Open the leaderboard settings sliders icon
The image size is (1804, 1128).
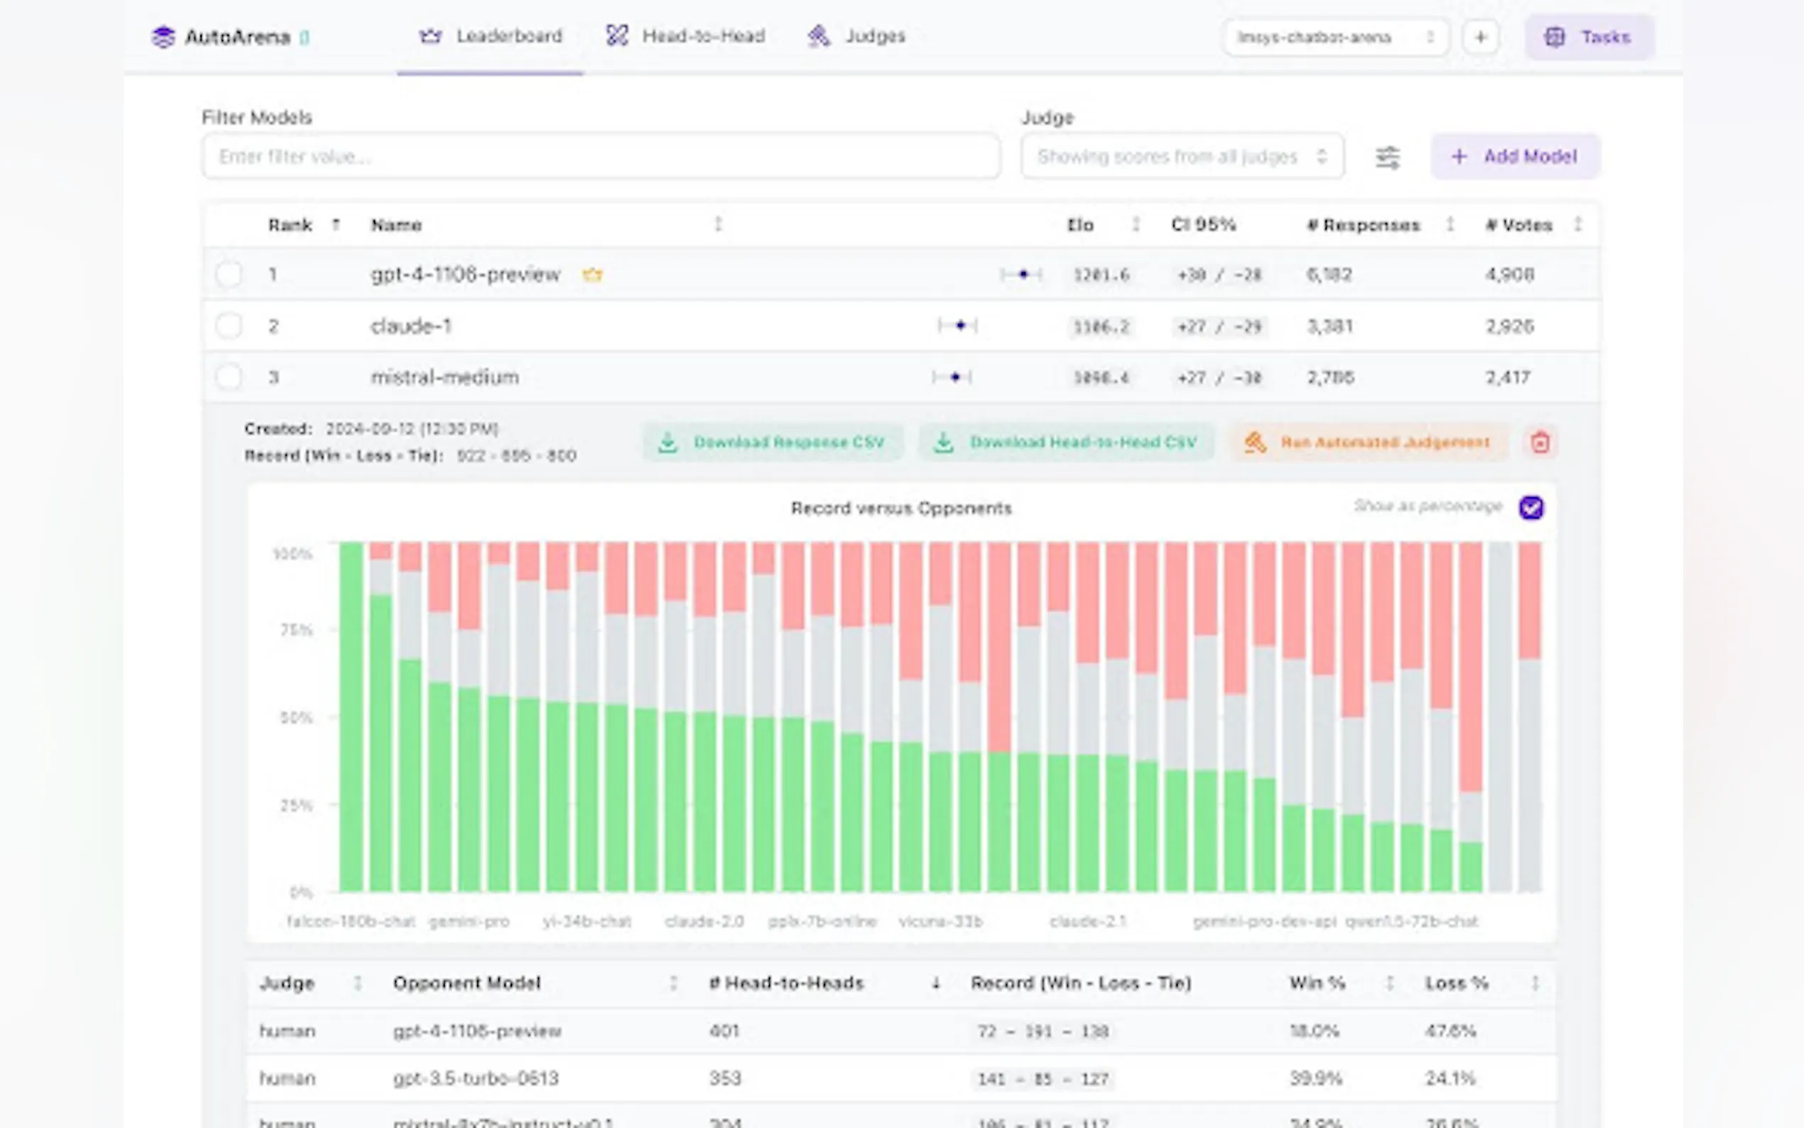pos(1387,157)
